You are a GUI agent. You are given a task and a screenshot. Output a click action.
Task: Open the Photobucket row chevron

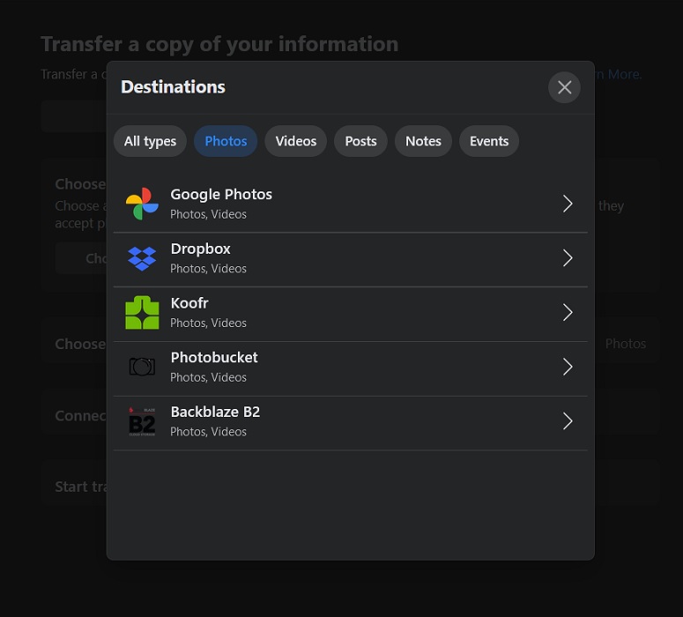coord(568,367)
